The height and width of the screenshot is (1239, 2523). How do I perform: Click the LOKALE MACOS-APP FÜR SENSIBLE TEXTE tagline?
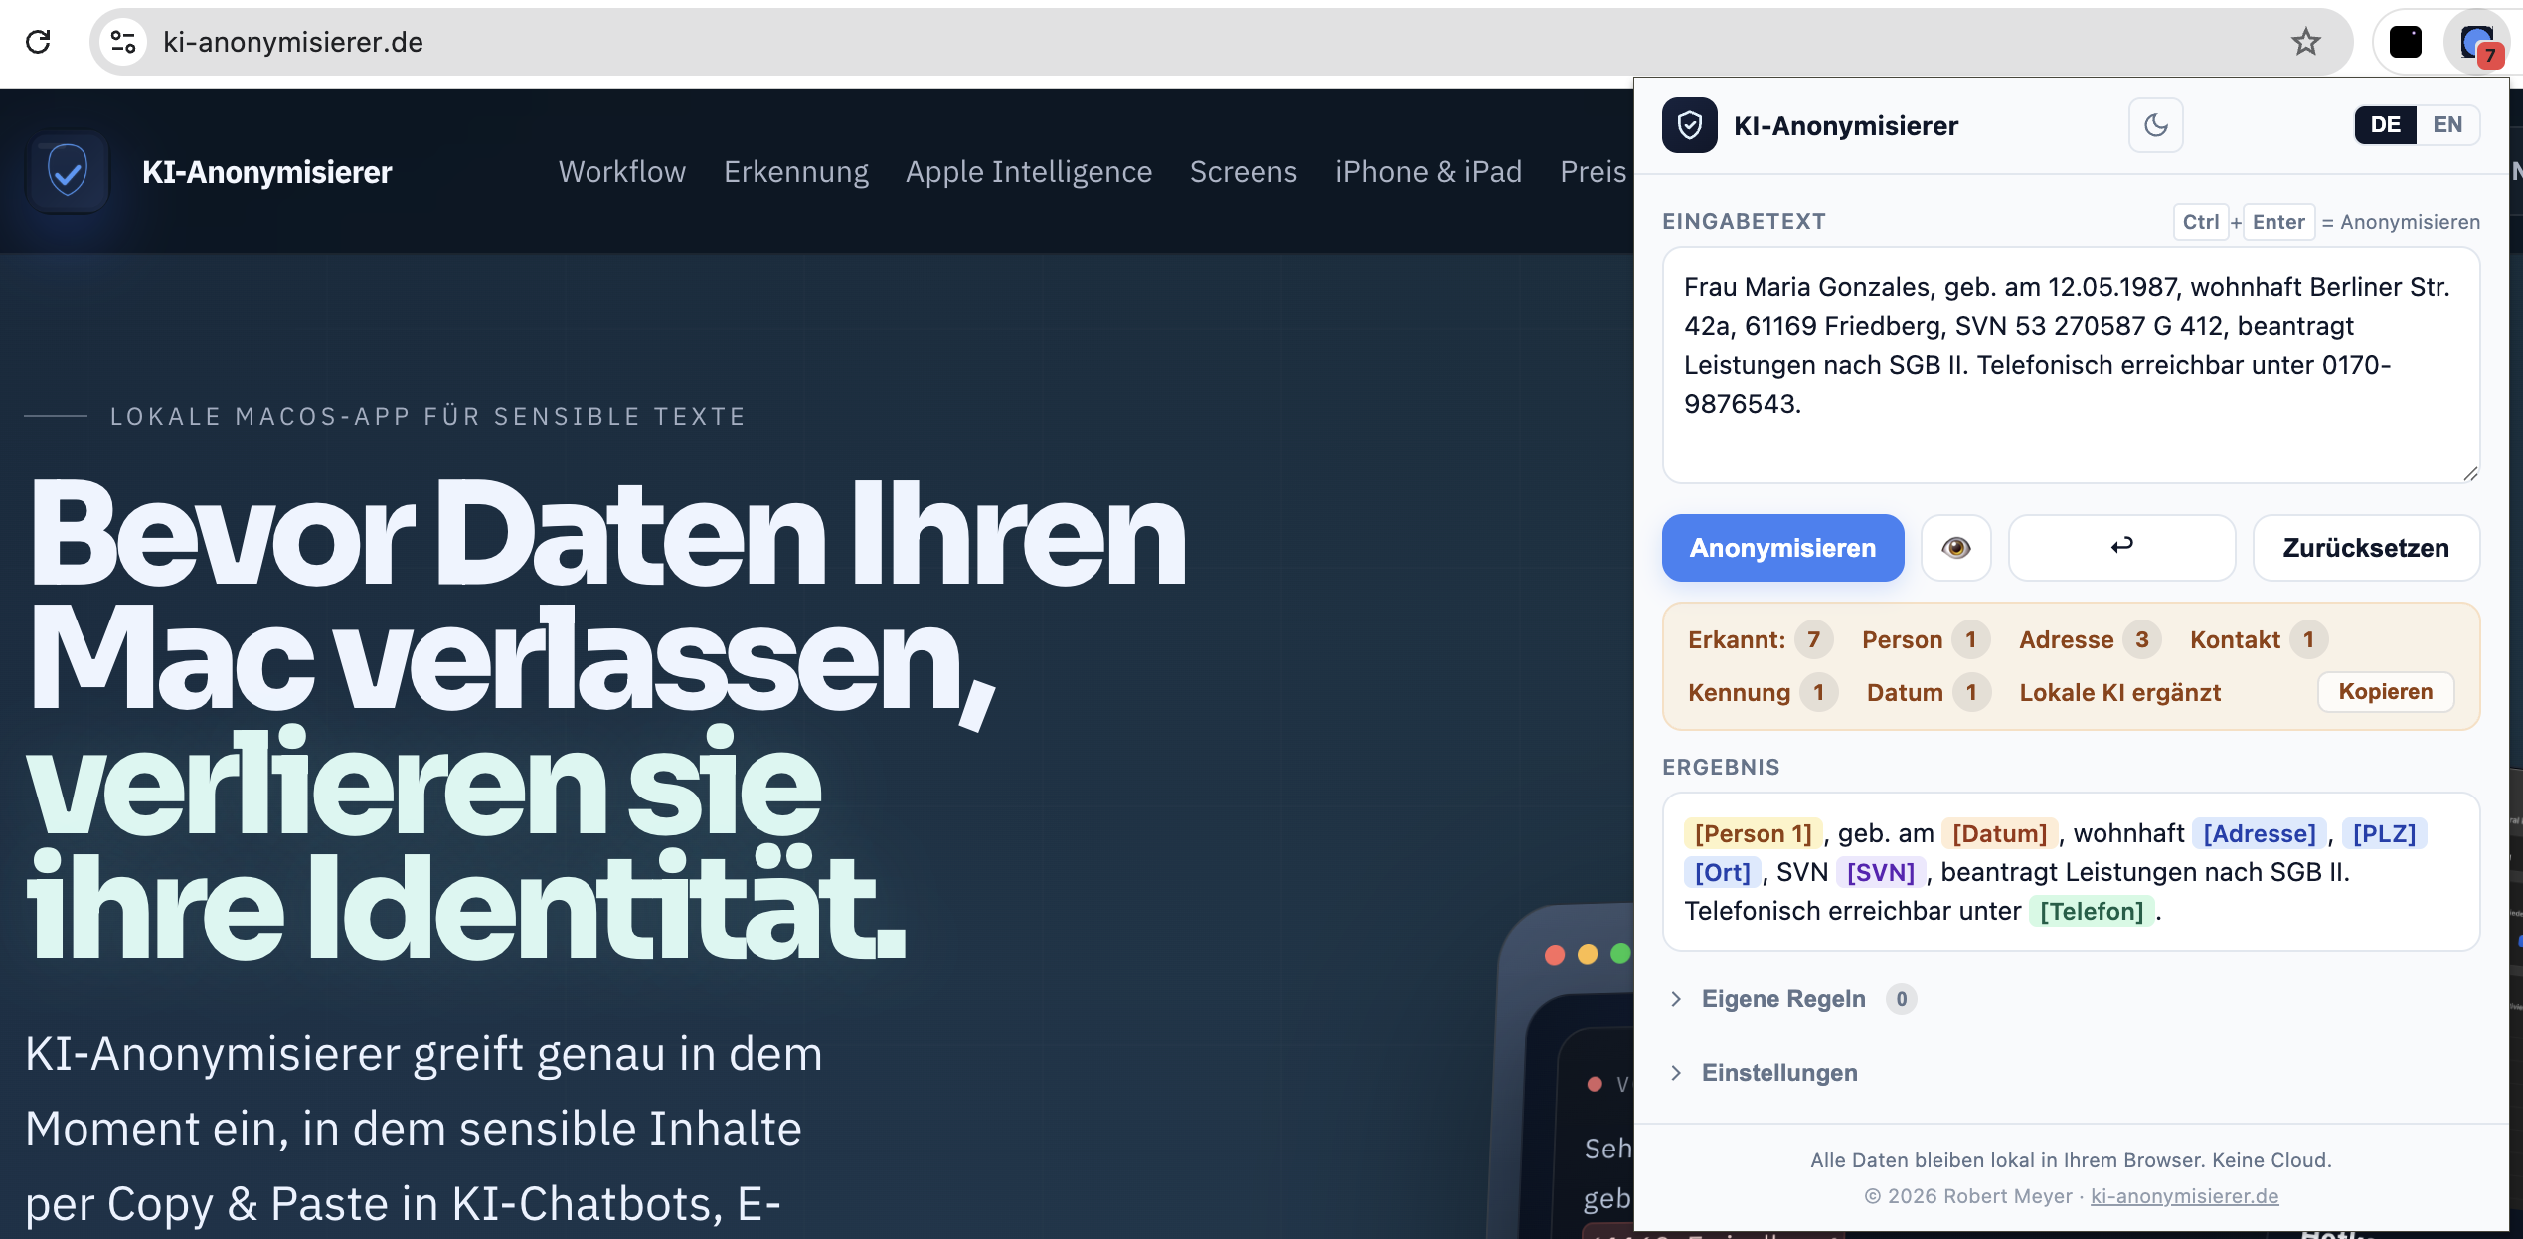click(x=427, y=416)
